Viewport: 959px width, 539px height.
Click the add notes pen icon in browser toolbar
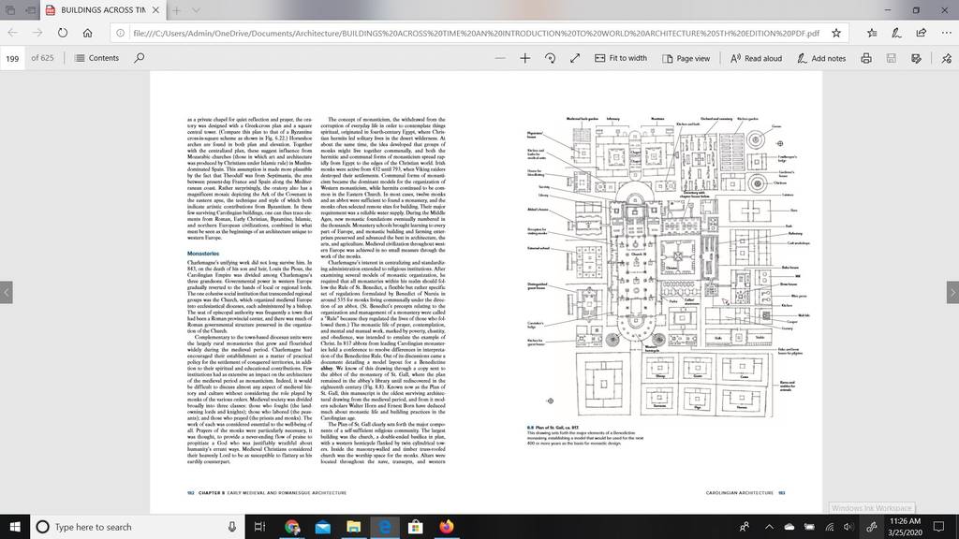(x=896, y=33)
